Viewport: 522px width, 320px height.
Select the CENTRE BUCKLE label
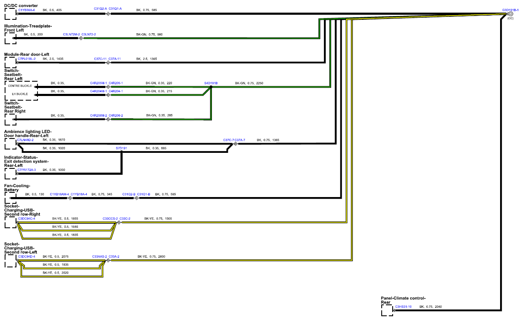click(20, 86)
